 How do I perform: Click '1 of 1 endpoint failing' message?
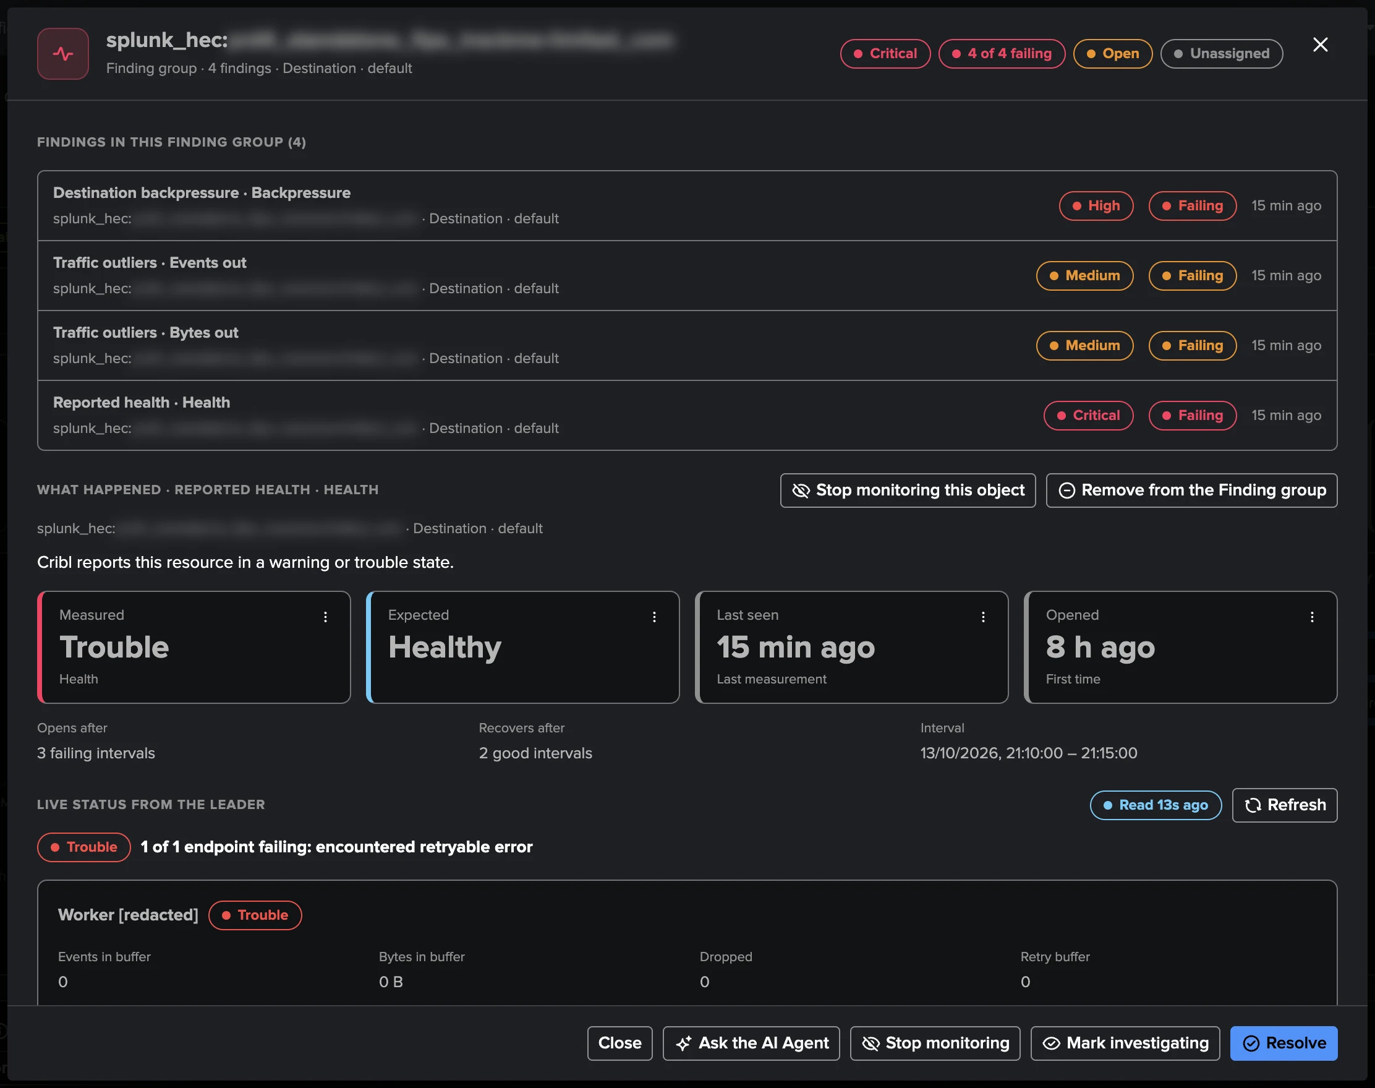[337, 847]
